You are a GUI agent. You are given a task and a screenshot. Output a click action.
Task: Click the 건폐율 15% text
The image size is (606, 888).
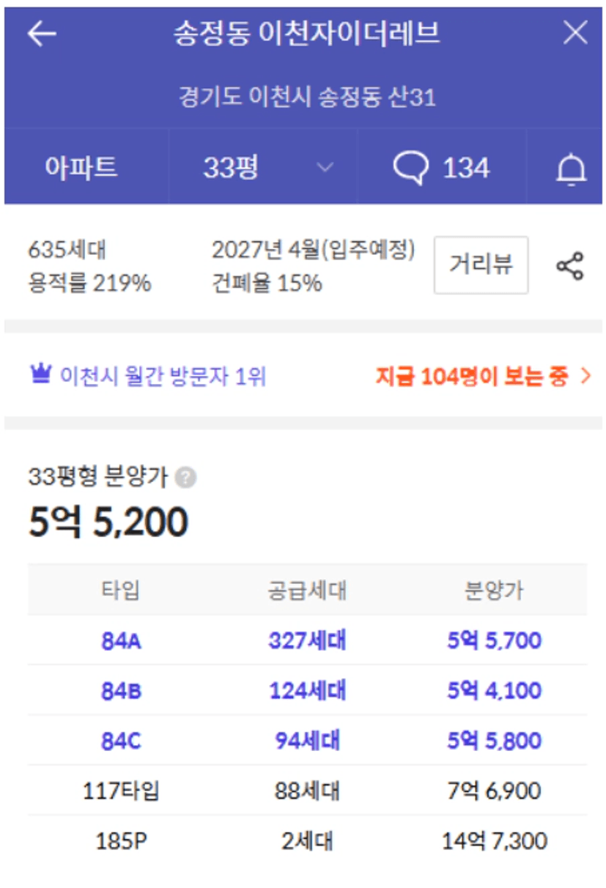267,283
